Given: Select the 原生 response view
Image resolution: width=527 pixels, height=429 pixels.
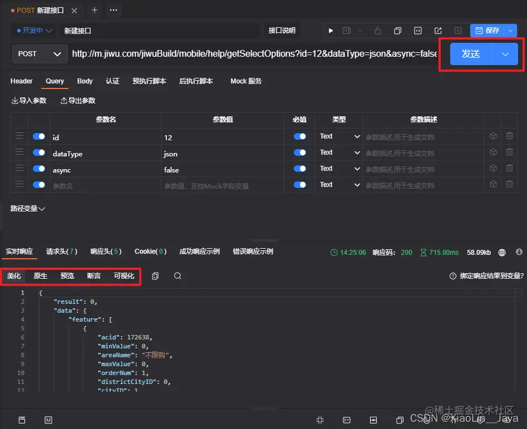Looking at the screenshot, I should (40, 276).
